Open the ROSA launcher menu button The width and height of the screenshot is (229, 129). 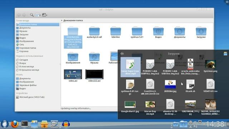pos(5,124)
